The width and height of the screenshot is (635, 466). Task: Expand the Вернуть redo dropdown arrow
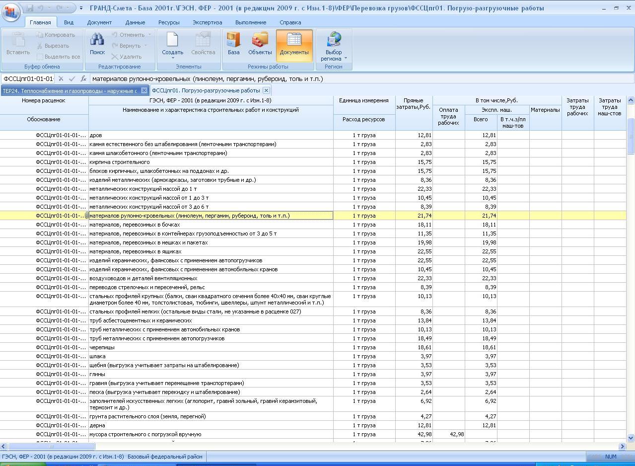tap(146, 46)
